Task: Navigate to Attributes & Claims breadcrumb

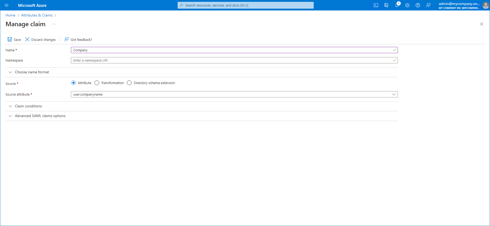Action: pyautogui.click(x=37, y=15)
